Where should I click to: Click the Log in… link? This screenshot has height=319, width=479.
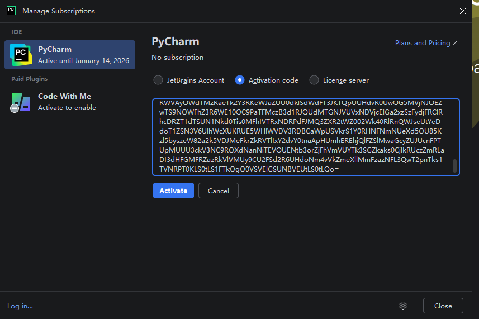20,306
